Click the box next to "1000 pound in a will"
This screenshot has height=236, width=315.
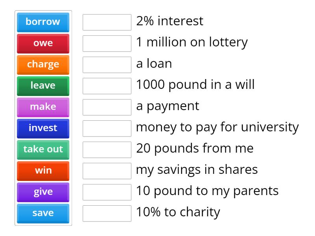tap(107, 86)
